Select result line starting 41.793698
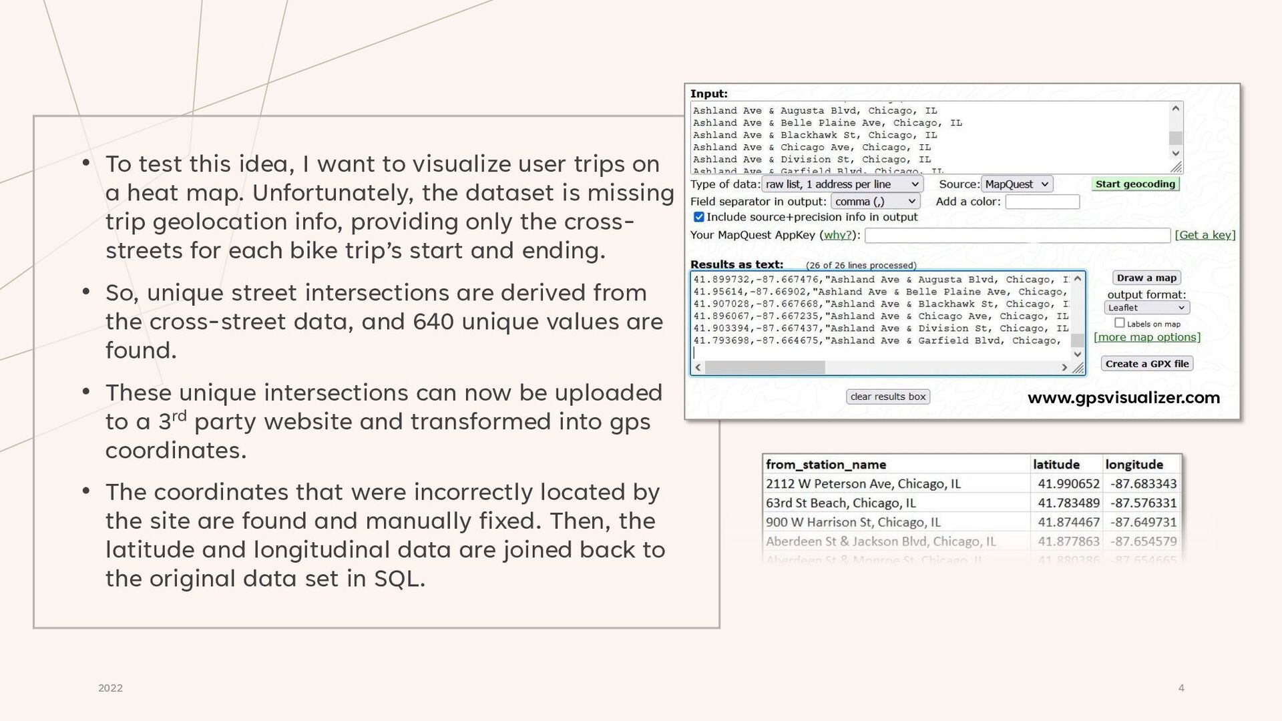Image resolution: width=1282 pixels, height=721 pixels. point(877,340)
